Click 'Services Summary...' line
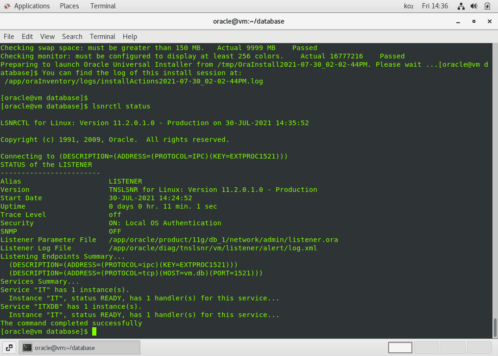This screenshot has height=356, width=498. [40, 281]
